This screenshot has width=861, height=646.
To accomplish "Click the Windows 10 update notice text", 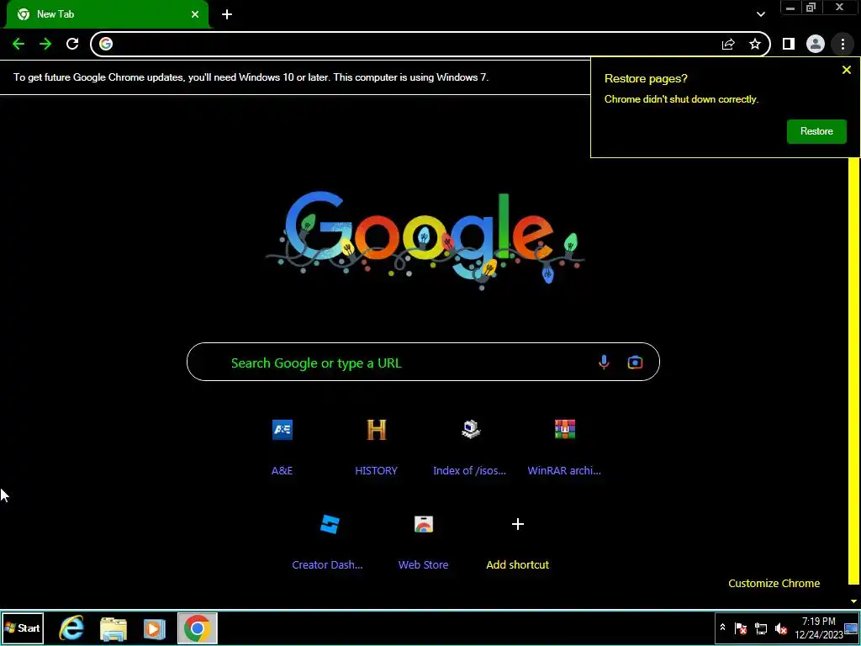I will [x=251, y=77].
